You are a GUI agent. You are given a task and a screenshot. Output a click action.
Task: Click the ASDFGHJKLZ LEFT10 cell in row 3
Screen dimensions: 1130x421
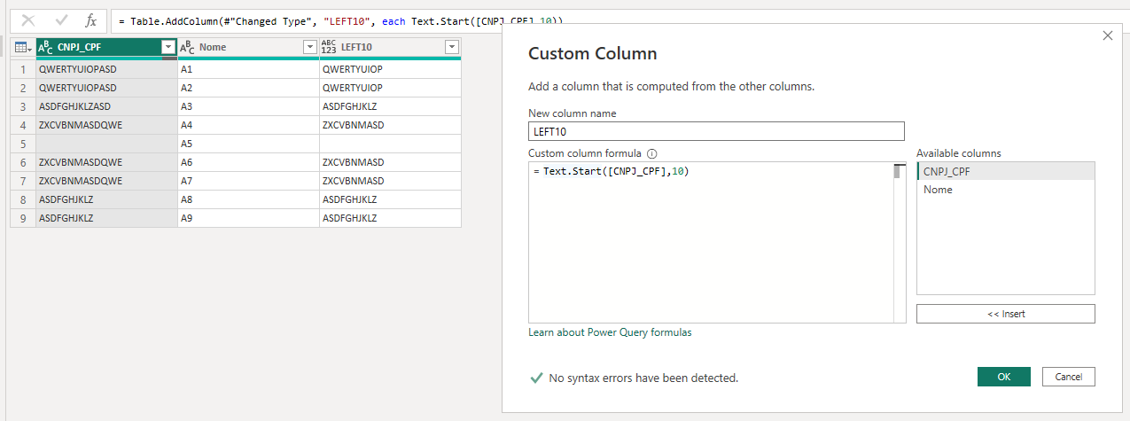click(390, 106)
